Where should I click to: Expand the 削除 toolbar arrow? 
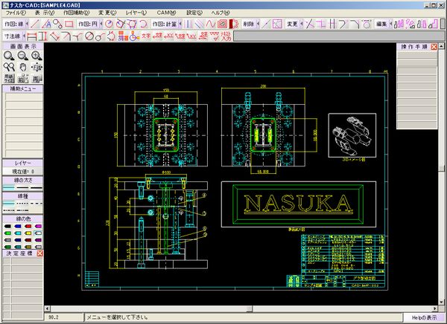click(x=258, y=24)
